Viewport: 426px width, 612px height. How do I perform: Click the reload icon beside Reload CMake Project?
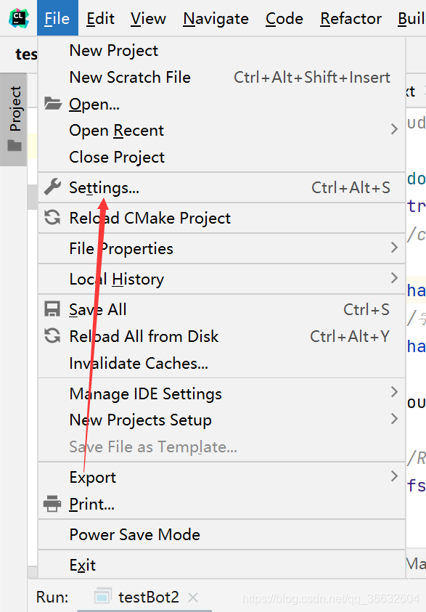(x=52, y=217)
